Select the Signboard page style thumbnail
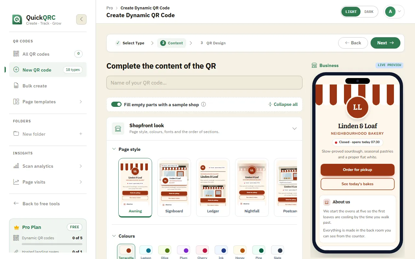The height and width of the screenshot is (259, 415). 174,187
